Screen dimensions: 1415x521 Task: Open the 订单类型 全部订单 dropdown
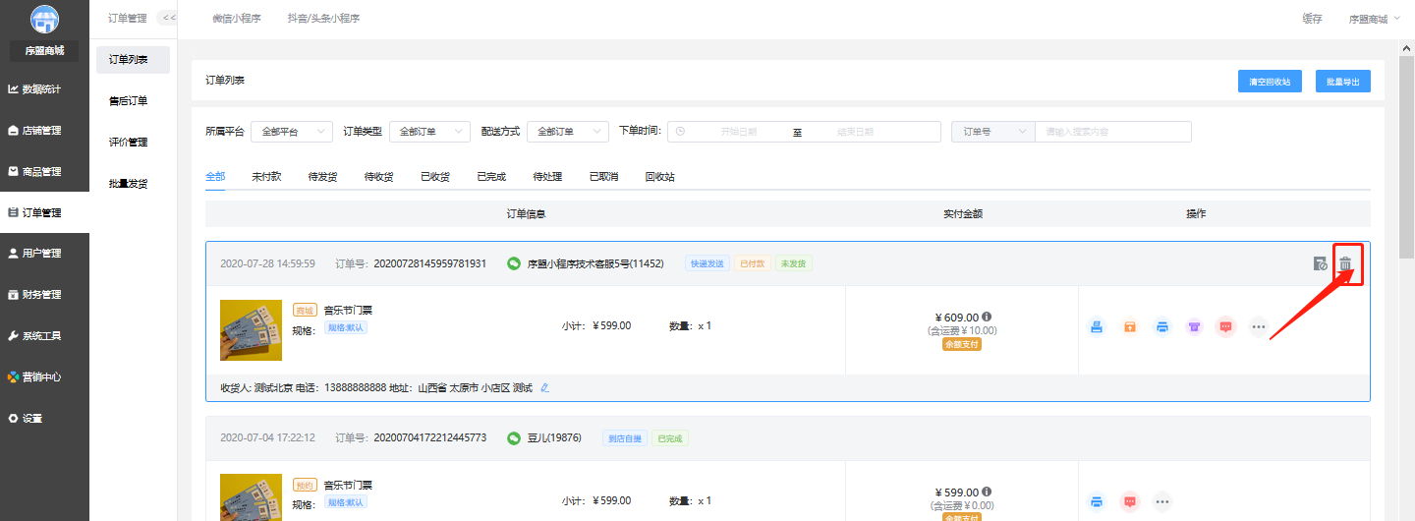pyautogui.click(x=430, y=132)
